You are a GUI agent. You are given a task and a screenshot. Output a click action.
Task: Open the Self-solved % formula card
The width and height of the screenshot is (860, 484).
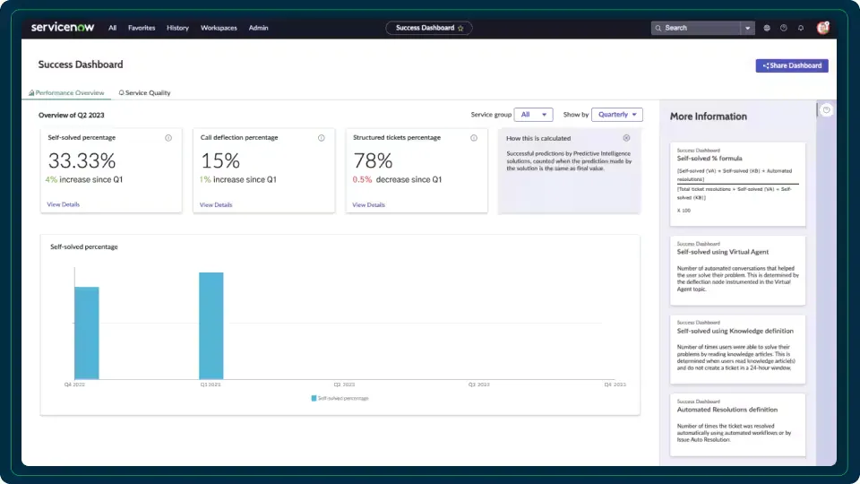pyautogui.click(x=737, y=184)
